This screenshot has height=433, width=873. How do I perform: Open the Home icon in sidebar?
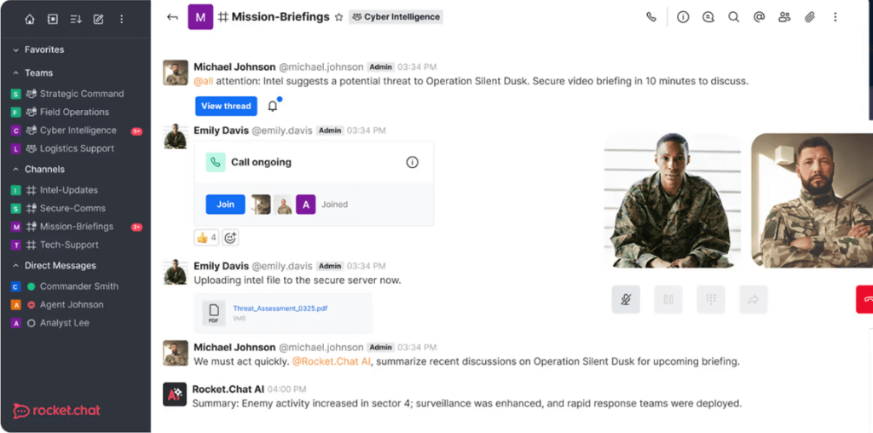coord(30,19)
